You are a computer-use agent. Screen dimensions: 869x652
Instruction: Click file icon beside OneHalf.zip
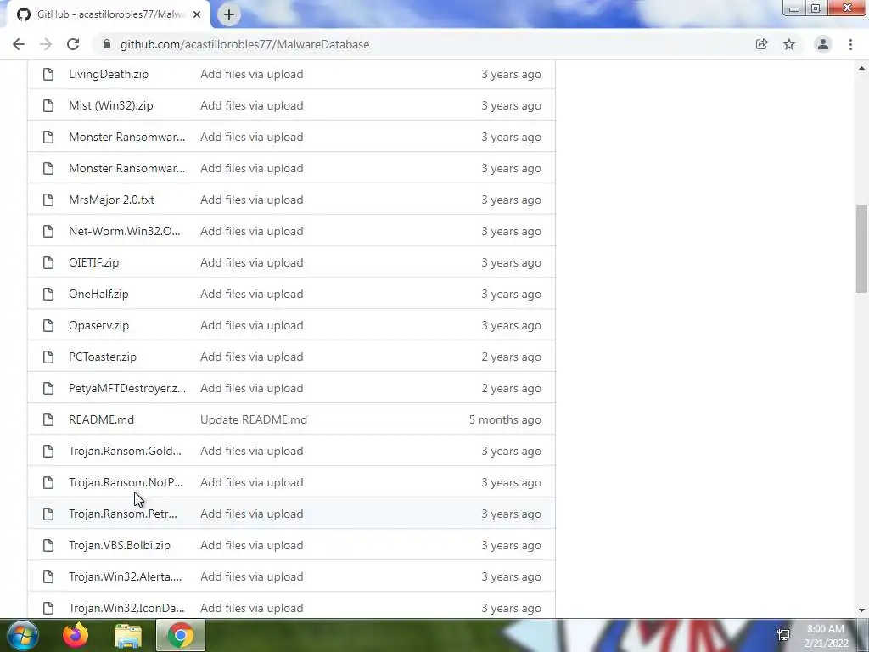tap(48, 294)
